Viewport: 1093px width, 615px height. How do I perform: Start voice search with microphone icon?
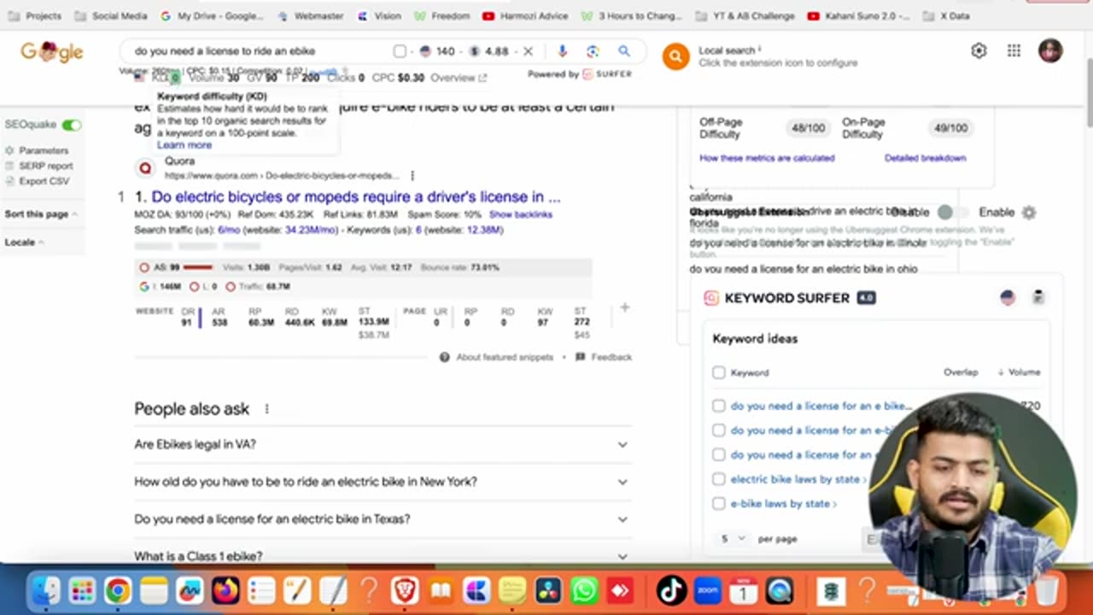coord(562,51)
